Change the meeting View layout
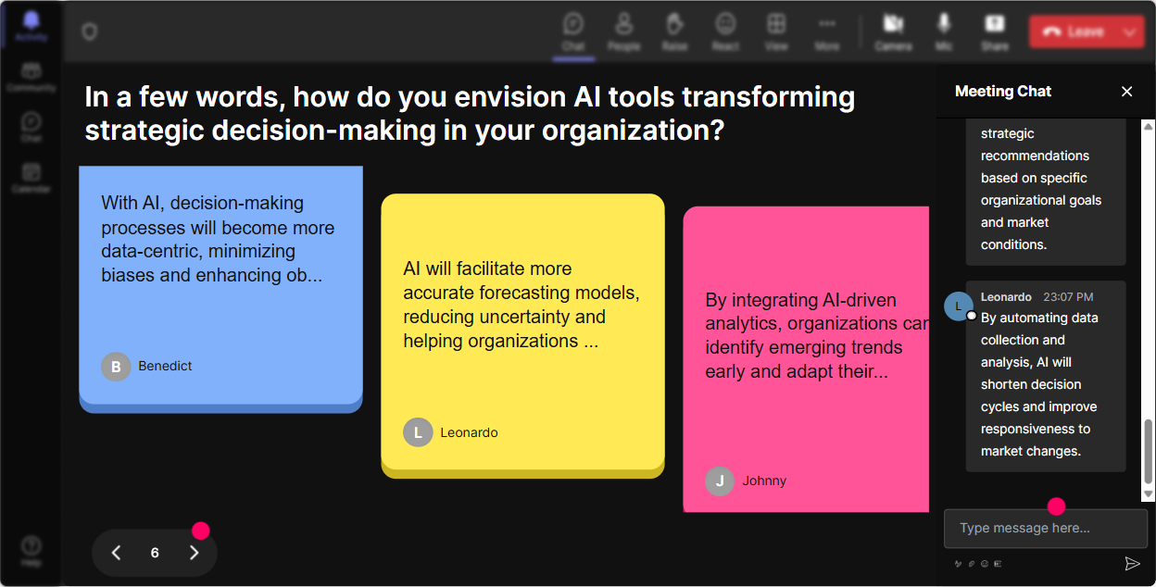The height and width of the screenshot is (587, 1156). (x=776, y=31)
